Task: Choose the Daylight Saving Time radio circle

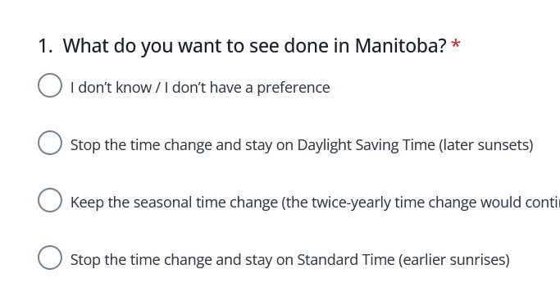Action: click(x=50, y=143)
